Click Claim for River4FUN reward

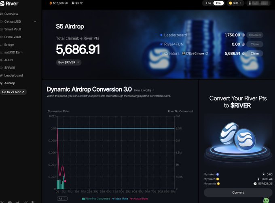255,44
